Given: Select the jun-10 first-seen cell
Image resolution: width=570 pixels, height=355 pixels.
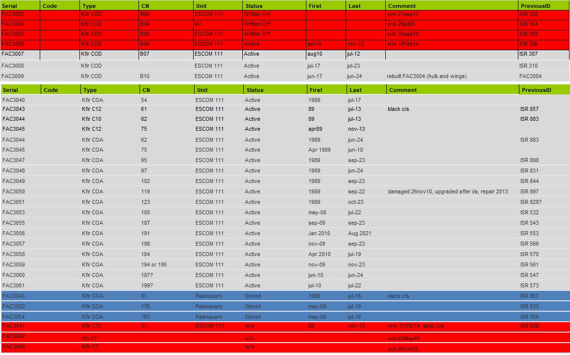Looking at the screenshot, I should tap(316, 275).
